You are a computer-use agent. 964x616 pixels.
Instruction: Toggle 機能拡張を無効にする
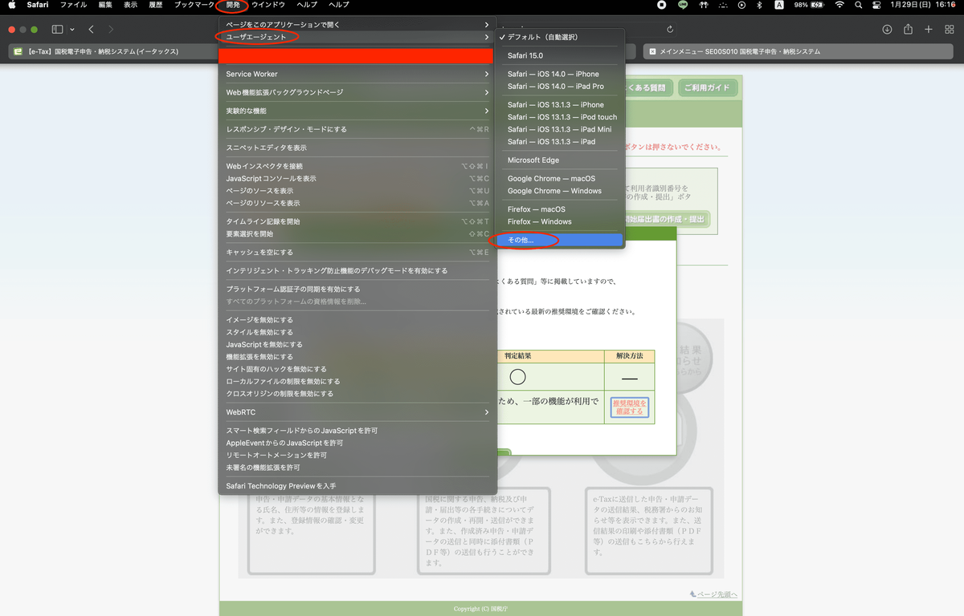[357, 356]
